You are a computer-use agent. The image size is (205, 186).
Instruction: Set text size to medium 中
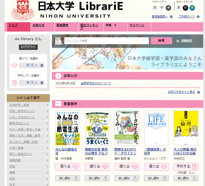(162, 8)
